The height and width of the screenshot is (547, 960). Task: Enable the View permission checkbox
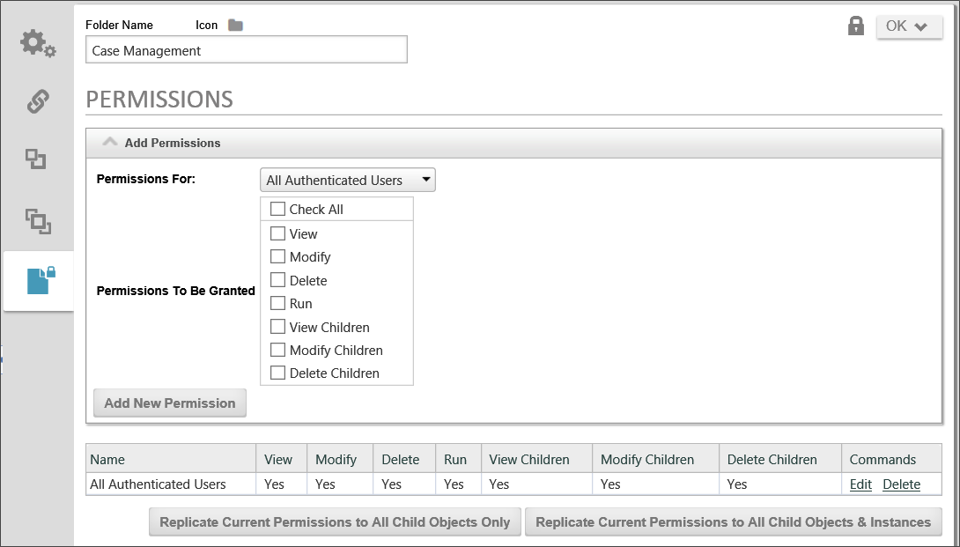277,234
